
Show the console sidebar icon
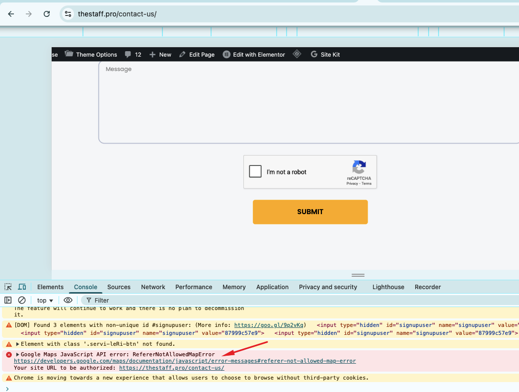point(8,300)
